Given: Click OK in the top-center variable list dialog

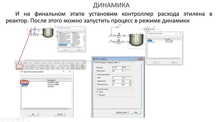Looking at the screenshot, I should click(x=65, y=50).
